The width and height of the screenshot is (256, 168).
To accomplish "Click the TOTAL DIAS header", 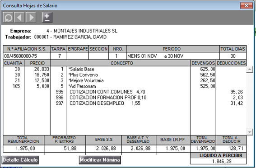I will point(233,49).
